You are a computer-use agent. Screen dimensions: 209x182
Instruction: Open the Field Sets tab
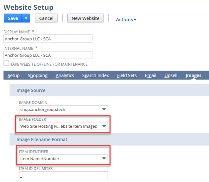pyautogui.click(x=127, y=76)
